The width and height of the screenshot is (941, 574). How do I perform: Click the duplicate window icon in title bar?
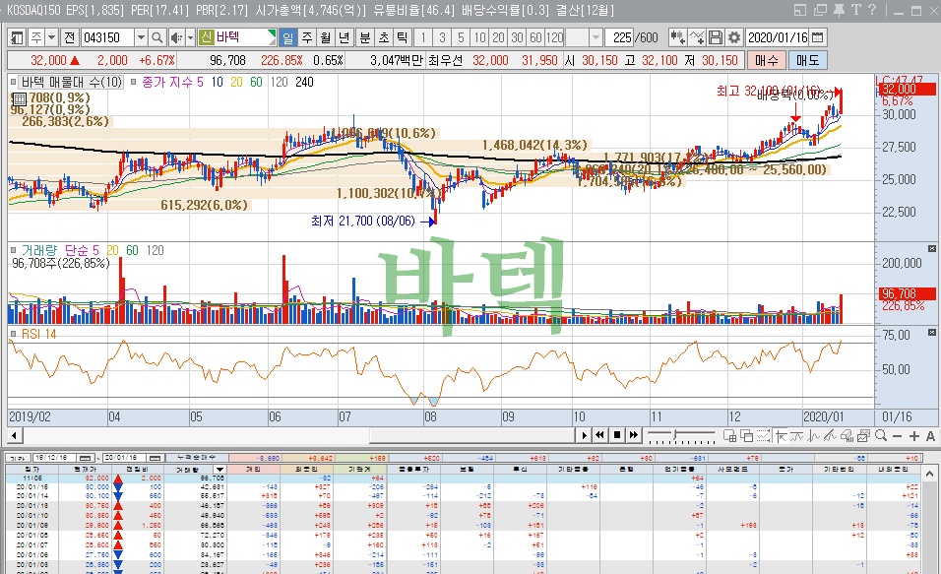820,10
